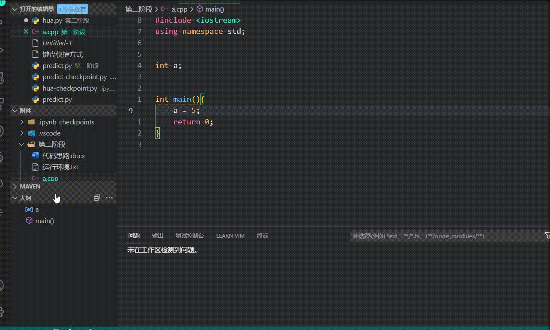Viewport: 550px width, 330px height.
Task: Click the open folder icon of 第二阶段
Action: coord(31,144)
